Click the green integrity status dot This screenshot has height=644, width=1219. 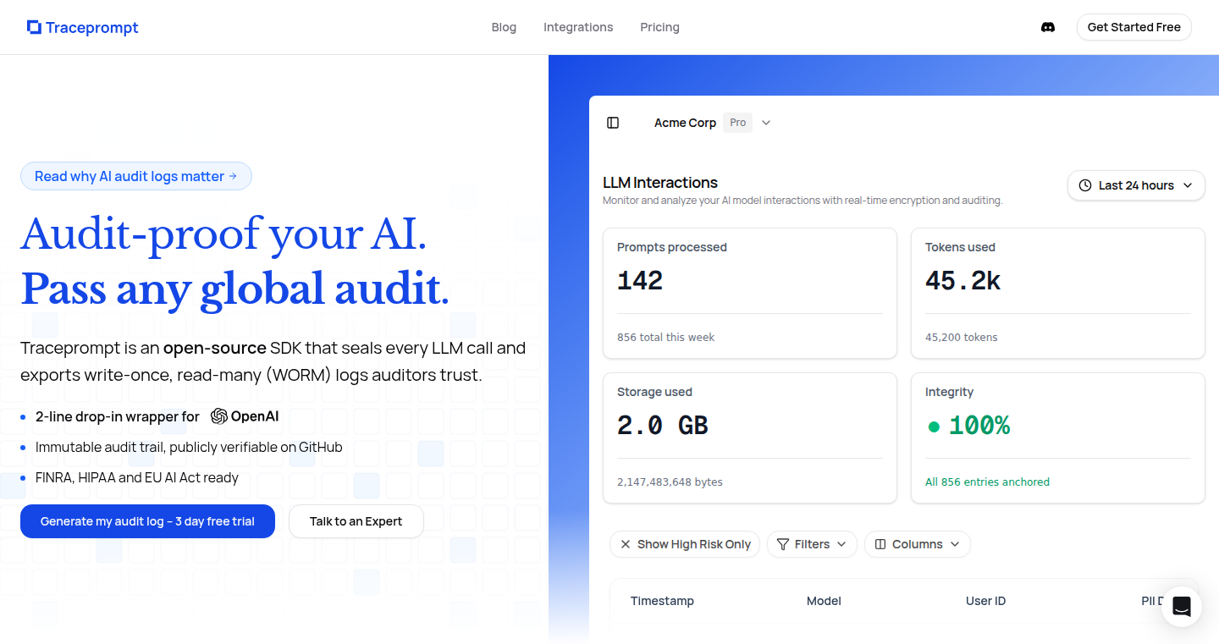point(934,427)
